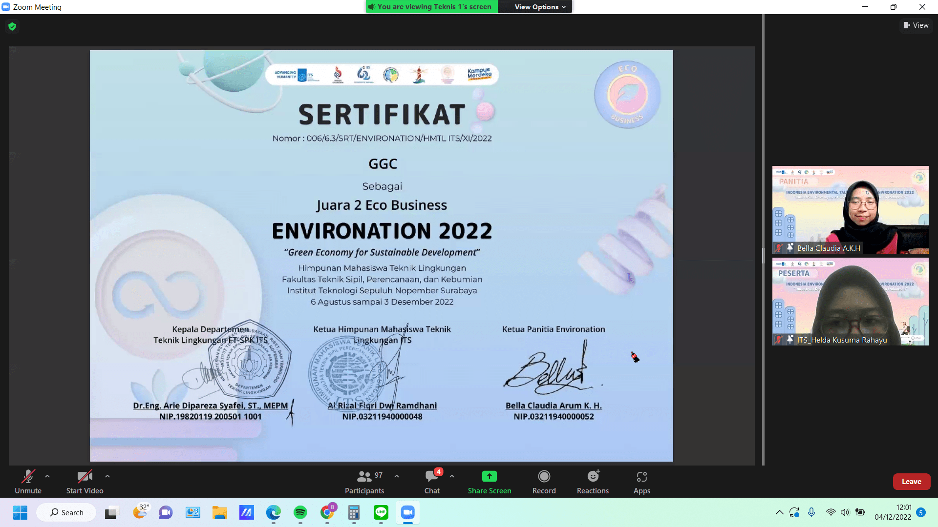
Task: Expand the arrow next to Participants
Action: pyautogui.click(x=397, y=476)
